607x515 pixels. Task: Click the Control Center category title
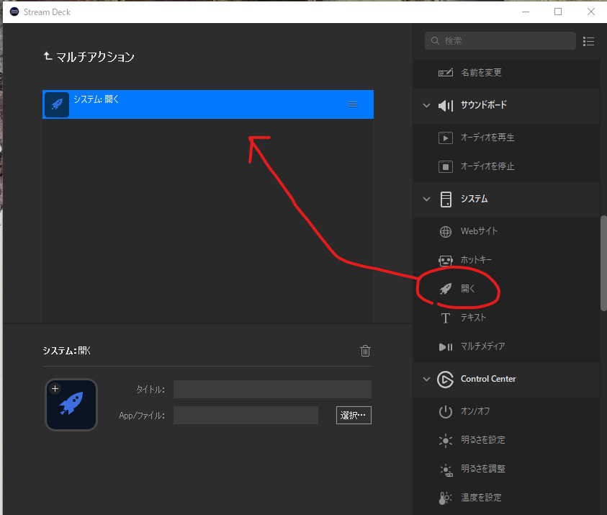(488, 379)
